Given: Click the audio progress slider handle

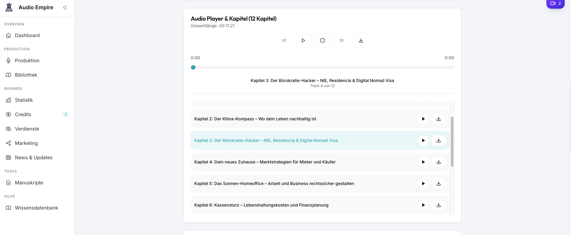Looking at the screenshot, I should click(x=193, y=67).
